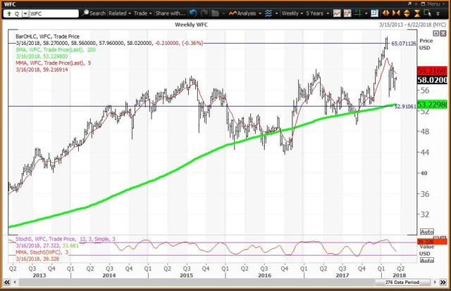
Task: Click the double-left arrows scroll to start button
Action: [7, 282]
